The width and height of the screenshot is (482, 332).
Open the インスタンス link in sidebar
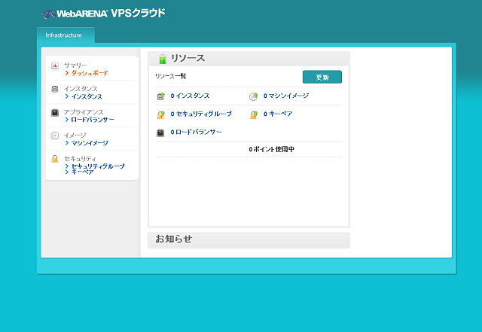87,96
